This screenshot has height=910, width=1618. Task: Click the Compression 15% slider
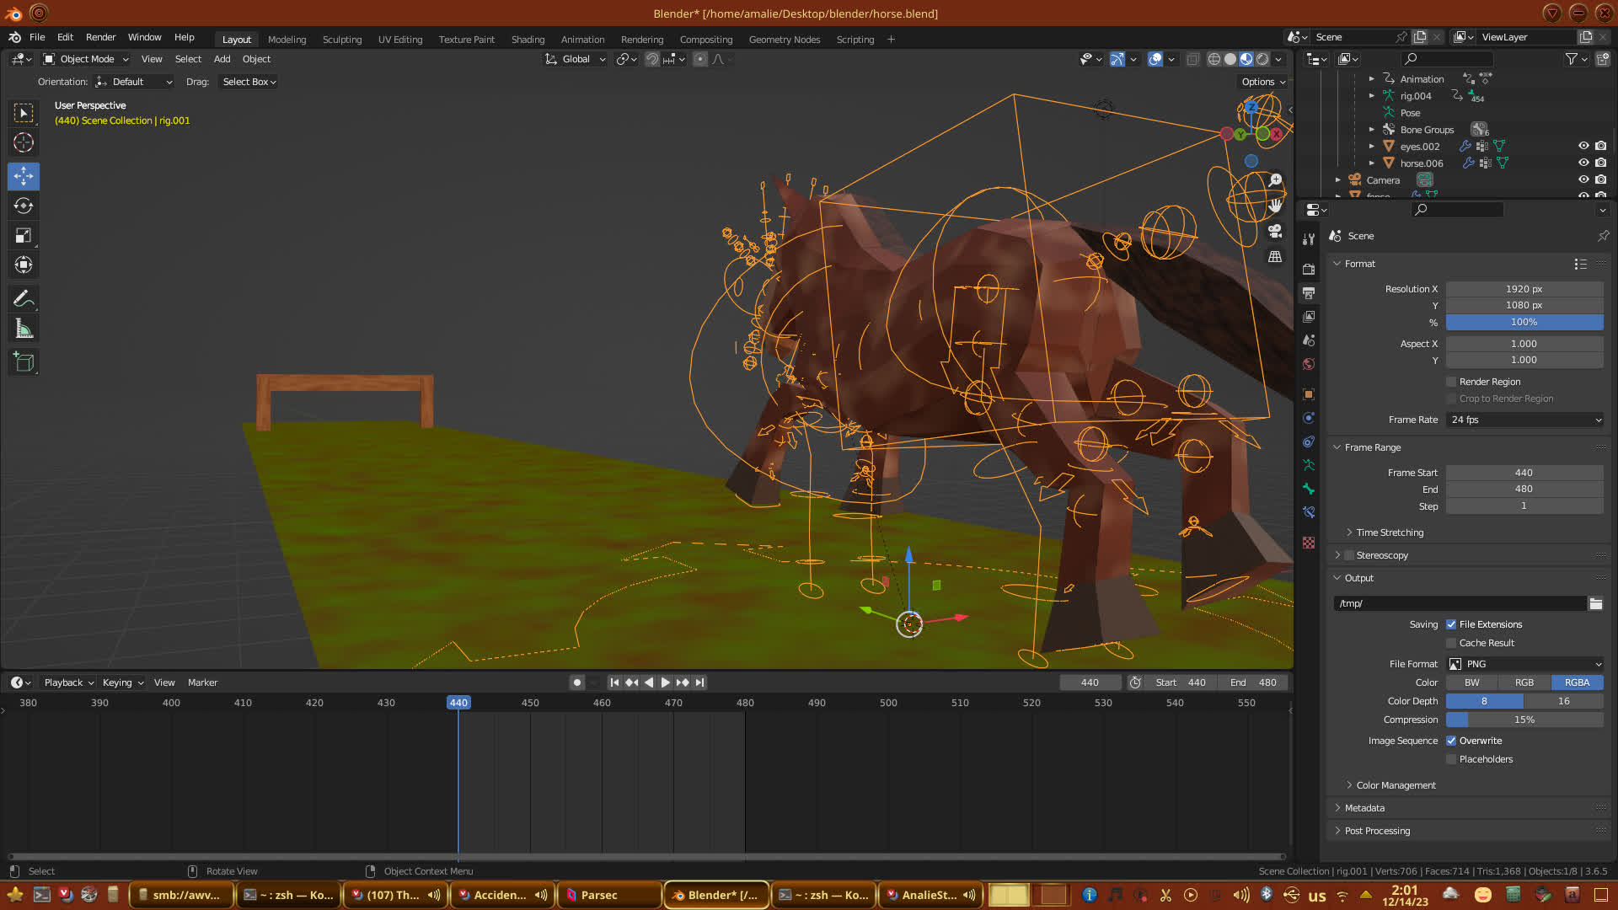tap(1524, 720)
